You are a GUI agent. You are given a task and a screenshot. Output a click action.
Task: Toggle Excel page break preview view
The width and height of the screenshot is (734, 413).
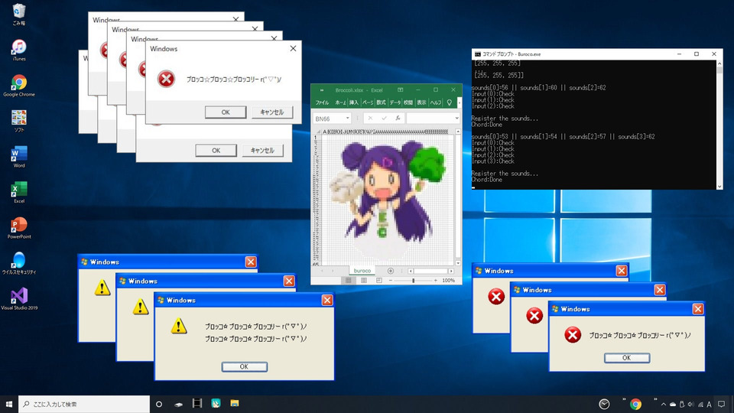pyautogui.click(x=380, y=281)
